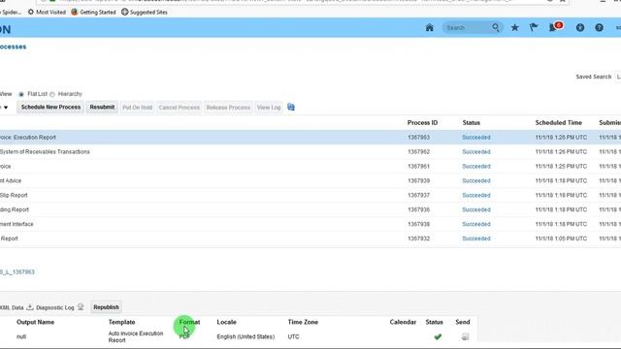Open Notifications bell with red badge

pyautogui.click(x=555, y=27)
